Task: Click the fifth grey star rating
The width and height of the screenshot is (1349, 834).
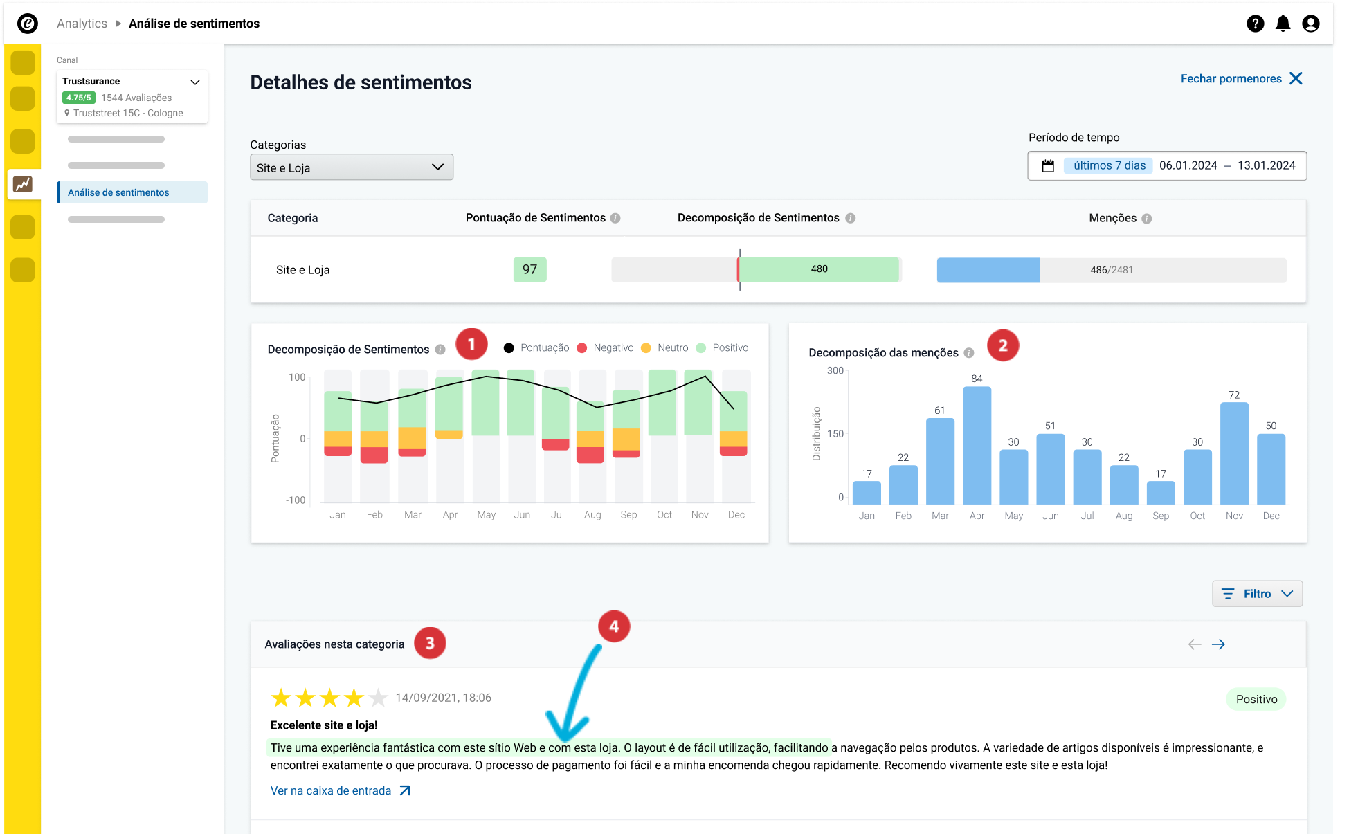Action: 378,698
